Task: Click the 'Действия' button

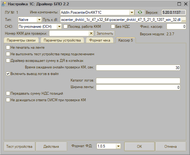Action: [51, 146]
